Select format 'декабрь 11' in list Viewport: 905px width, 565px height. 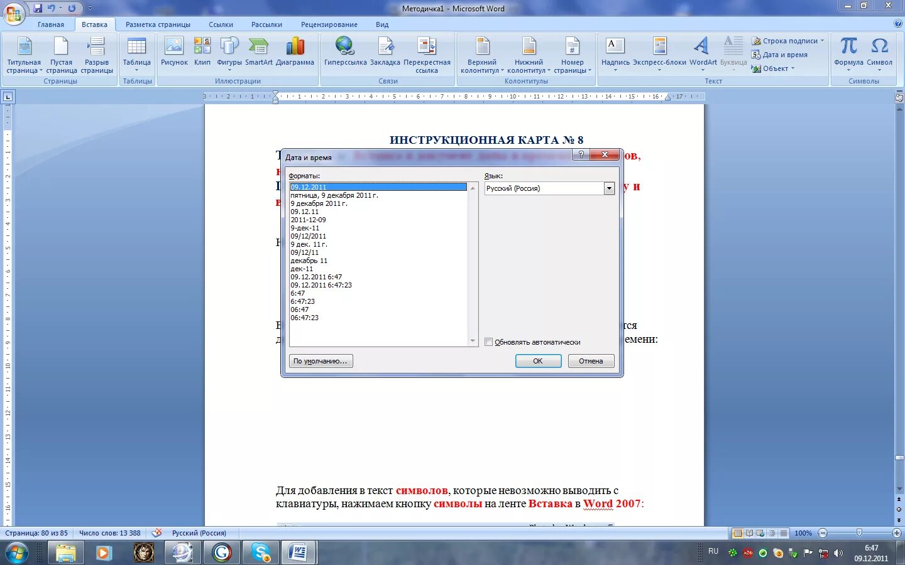point(378,261)
